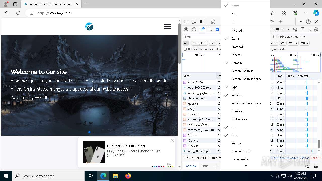Enable the Method column in menu
Viewport: 322px width, 181px height.
[246, 31]
